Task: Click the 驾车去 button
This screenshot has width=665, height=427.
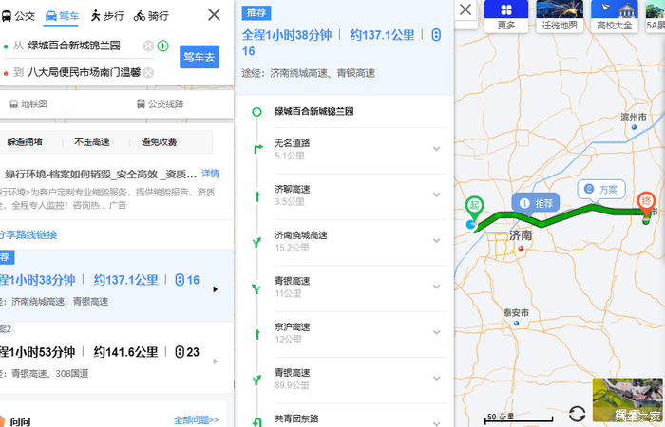Action: coord(199,57)
